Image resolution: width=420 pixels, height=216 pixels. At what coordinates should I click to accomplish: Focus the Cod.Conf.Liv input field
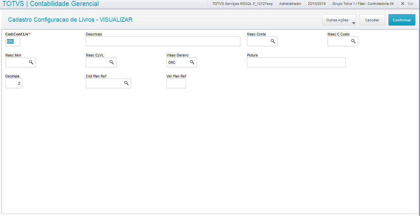[12, 41]
